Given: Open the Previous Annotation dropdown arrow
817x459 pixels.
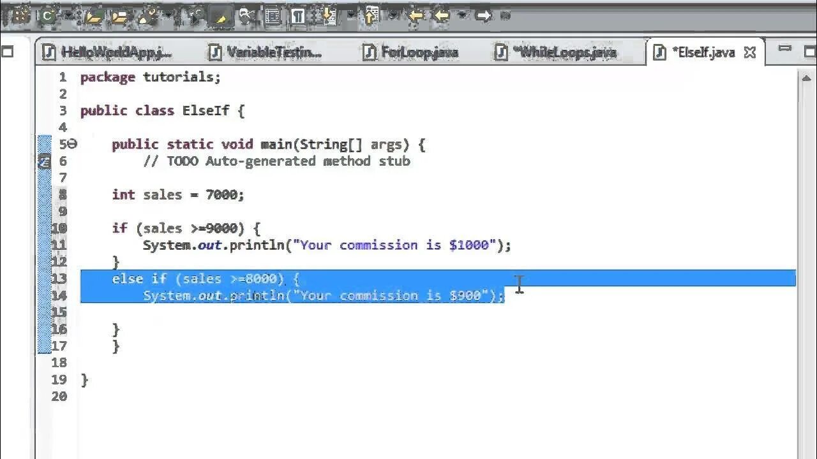Looking at the screenshot, I should 393,16.
